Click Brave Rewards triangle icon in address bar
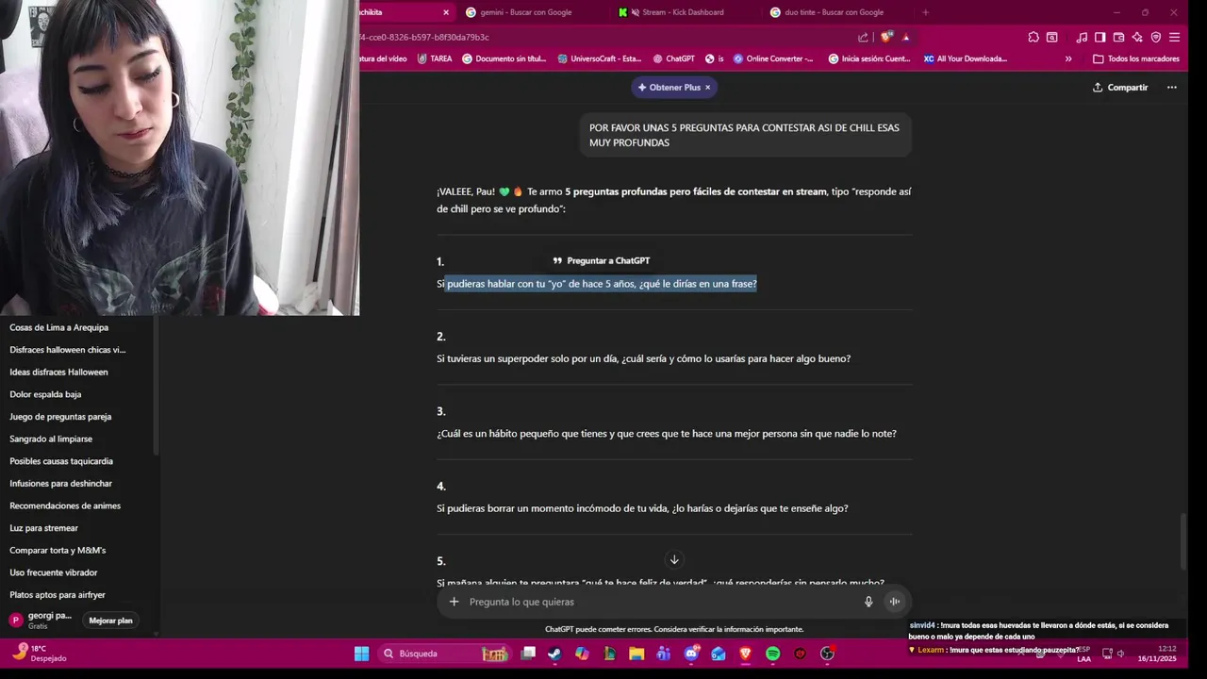The image size is (1207, 679). click(906, 37)
